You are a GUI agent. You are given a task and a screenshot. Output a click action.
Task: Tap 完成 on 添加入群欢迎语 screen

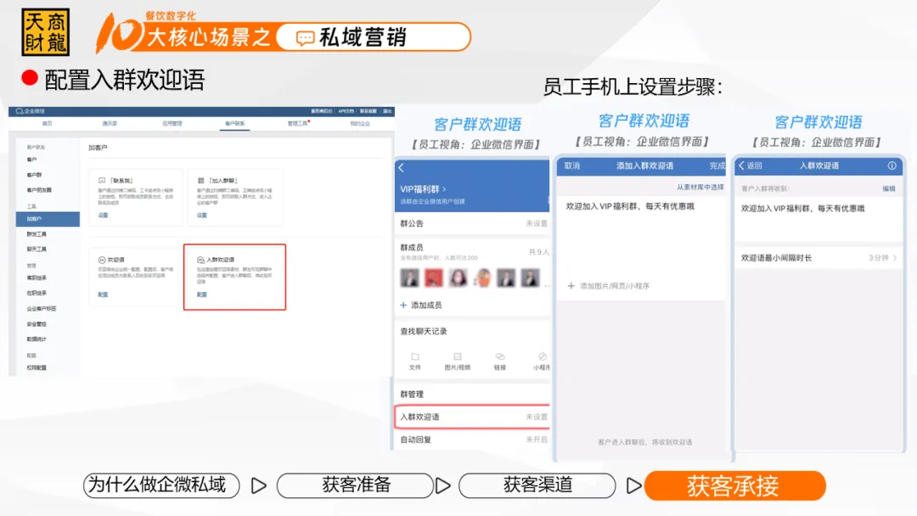coord(717,166)
